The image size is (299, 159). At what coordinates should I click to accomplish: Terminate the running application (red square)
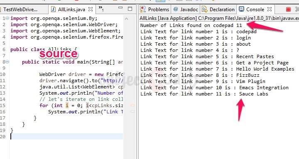(288, 10)
